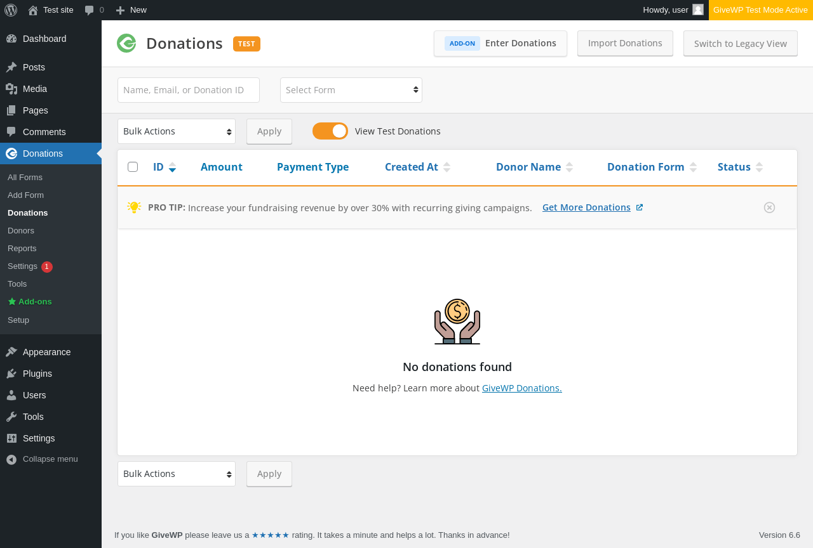Viewport: 813px width, 548px height.
Task: Click the Howdy, user account menu
Action: 673,10
